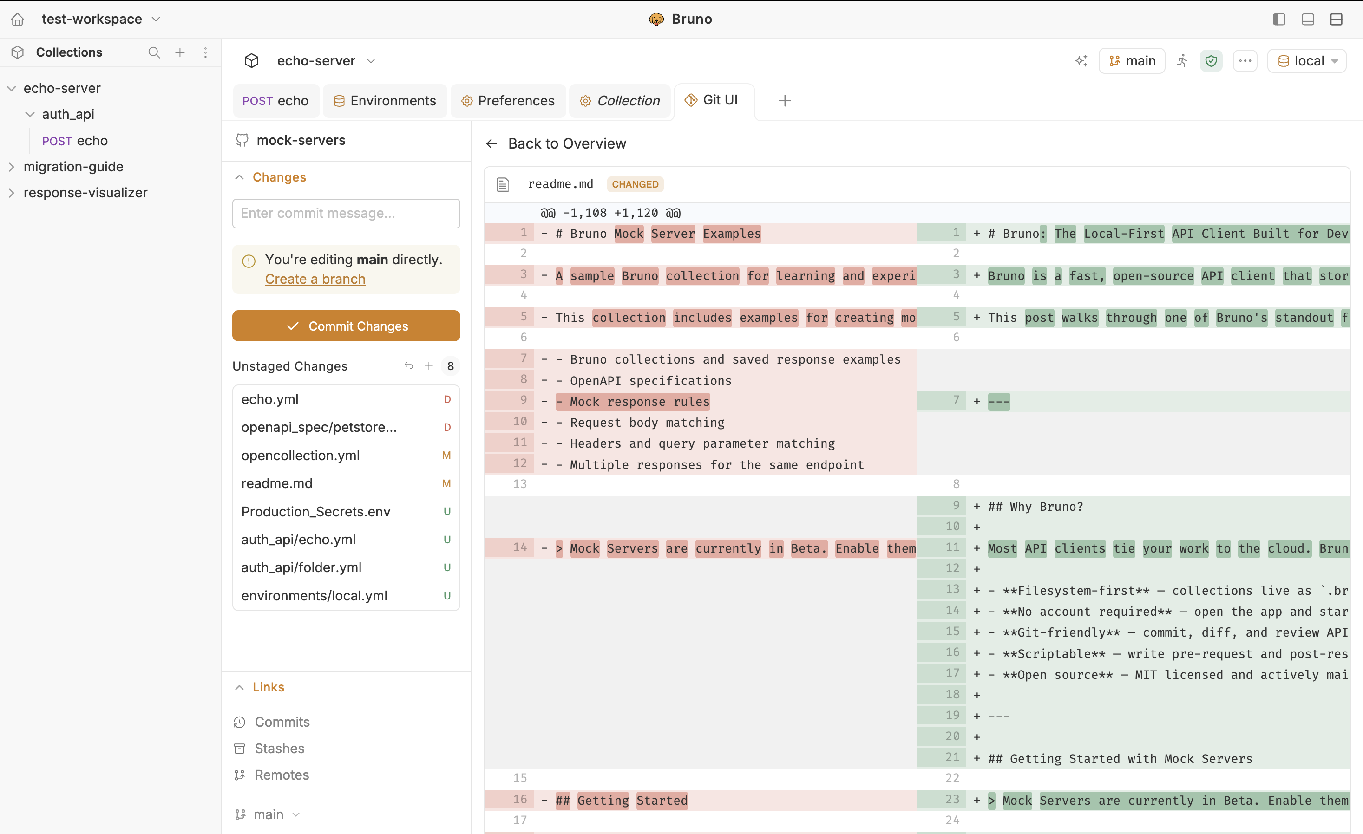Viewport: 1363px width, 834px height.
Task: Select auth_api/folder.yml in unstaged changes
Action: (346, 567)
